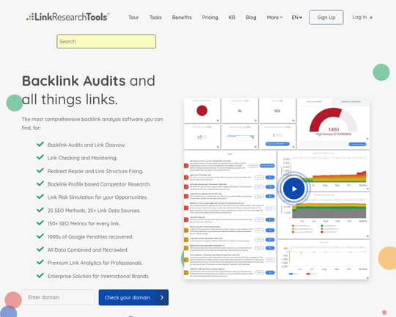396x317 pixels.
Task: Expand the More dropdown
Action: [274, 18]
